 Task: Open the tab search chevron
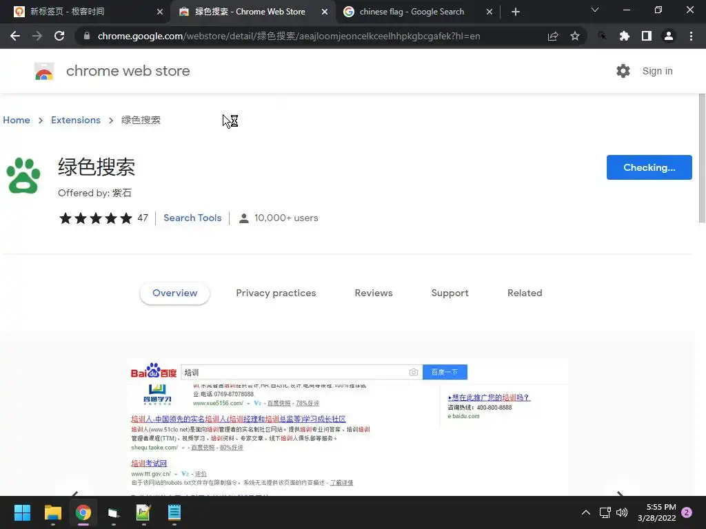(x=595, y=10)
